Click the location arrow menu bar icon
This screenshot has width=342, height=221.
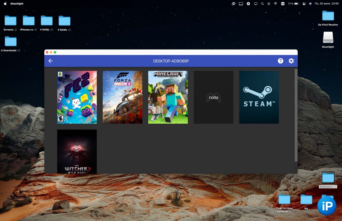248,4
